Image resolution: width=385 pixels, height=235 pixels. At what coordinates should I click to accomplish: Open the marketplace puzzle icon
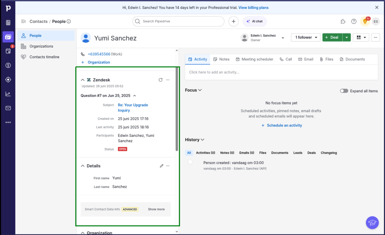tap(343, 21)
